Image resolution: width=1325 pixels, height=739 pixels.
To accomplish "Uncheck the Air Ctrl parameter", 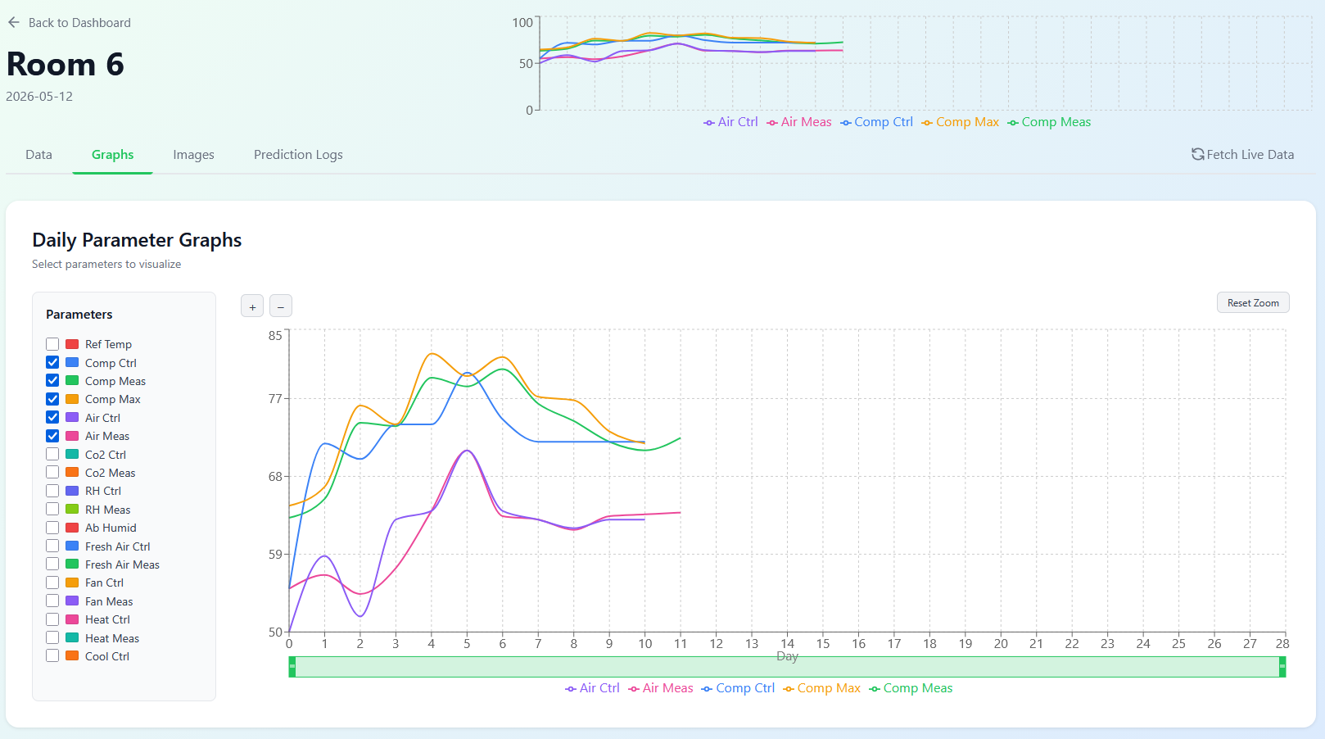I will [x=52, y=417].
